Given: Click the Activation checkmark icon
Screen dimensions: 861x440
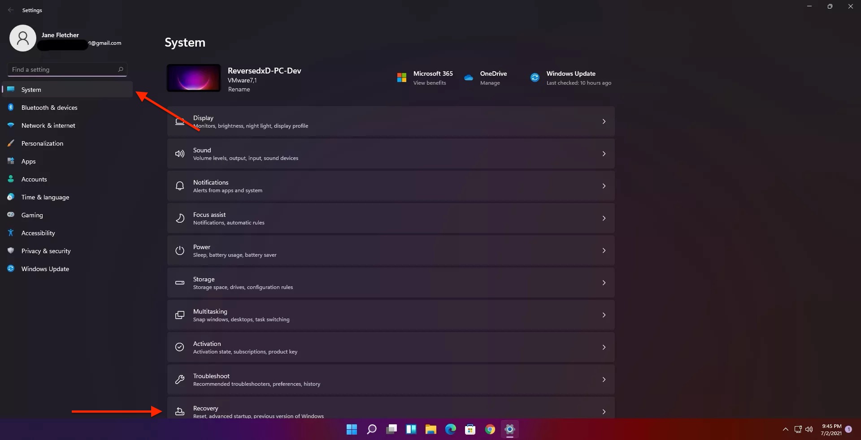Looking at the screenshot, I should pyautogui.click(x=179, y=347).
